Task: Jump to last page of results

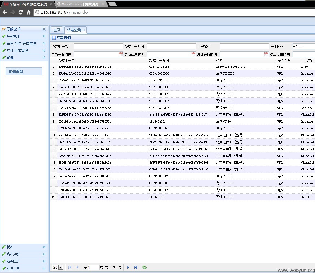Action: (x=135, y=267)
